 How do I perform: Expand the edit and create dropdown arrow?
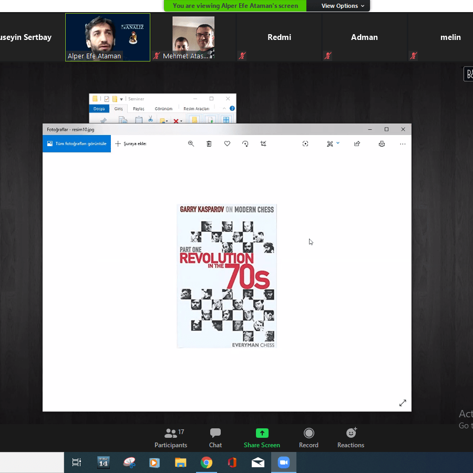(x=338, y=143)
